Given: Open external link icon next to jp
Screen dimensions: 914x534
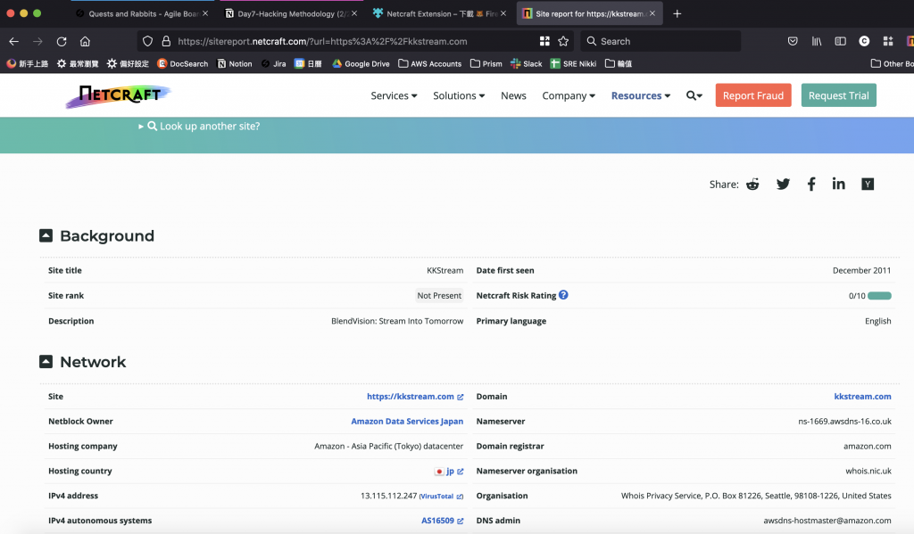Looking at the screenshot, I should (460, 471).
